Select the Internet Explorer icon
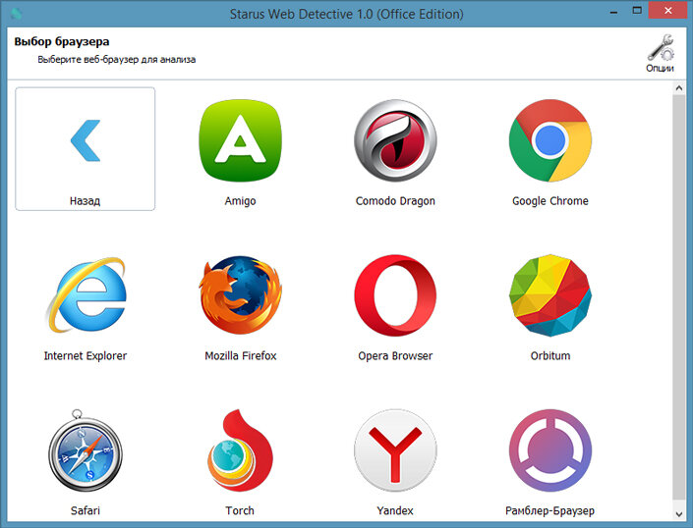 point(86,295)
